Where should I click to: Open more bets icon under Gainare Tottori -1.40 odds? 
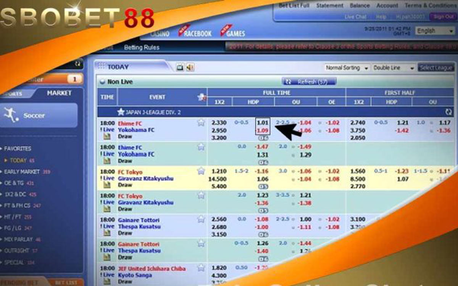[264, 259]
